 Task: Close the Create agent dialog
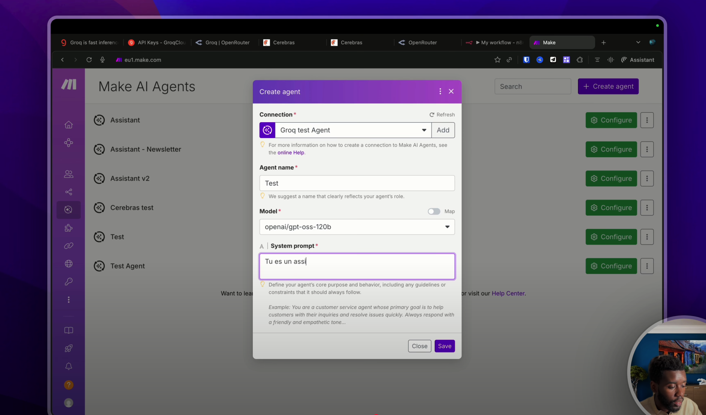451,92
